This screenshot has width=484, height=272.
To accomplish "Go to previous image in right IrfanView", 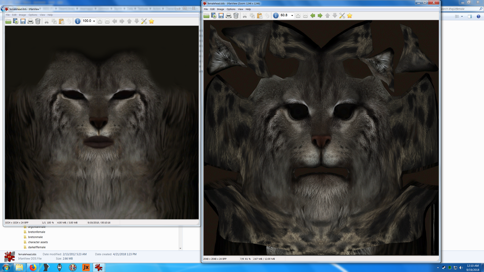I will [313, 16].
